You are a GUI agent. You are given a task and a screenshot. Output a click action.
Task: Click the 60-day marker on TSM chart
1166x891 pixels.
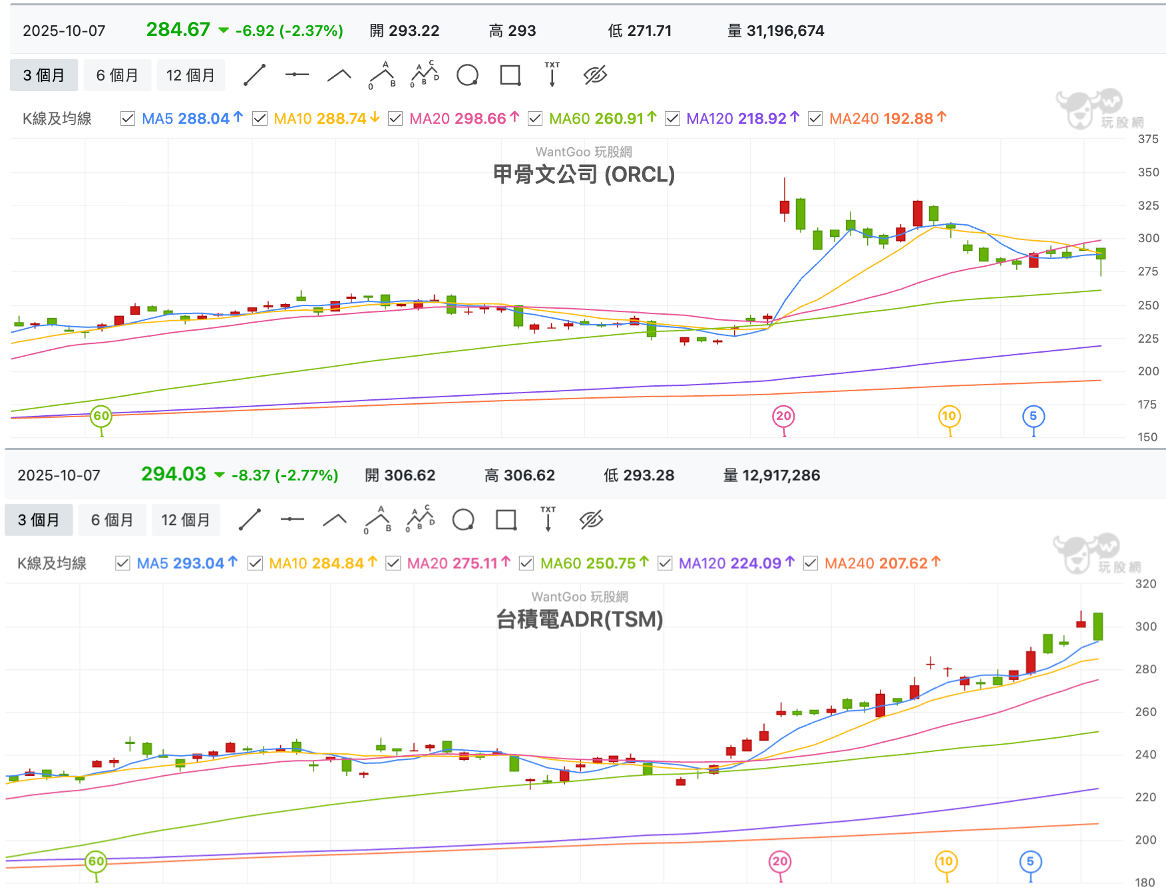coord(97,862)
